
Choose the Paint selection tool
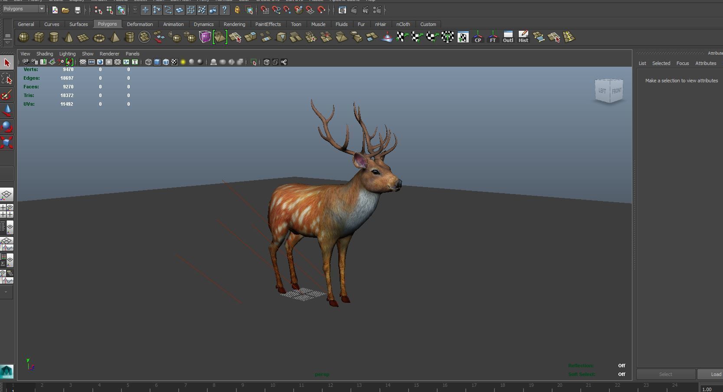point(7,95)
